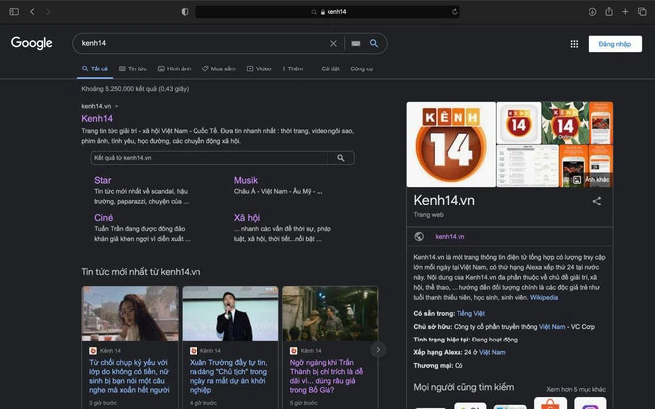The height and width of the screenshot is (409, 655).
Task: Click the Safari privacy shield icon
Action: tap(185, 12)
